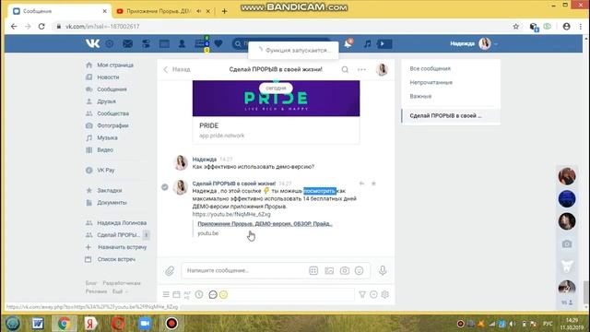Show Важные messages filter
This screenshot has width=590, height=332.
point(420,96)
